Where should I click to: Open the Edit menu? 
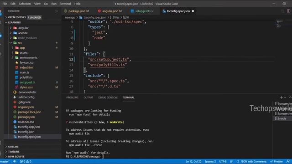(x=13, y=4)
